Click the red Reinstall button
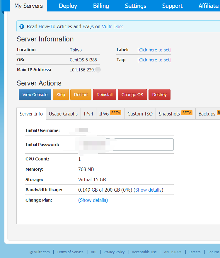This screenshot has height=258, width=220. click(x=105, y=95)
